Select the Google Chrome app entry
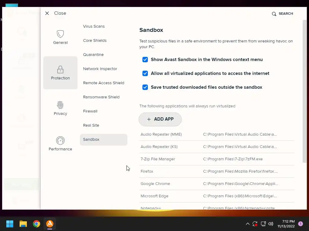Screen dimensions: 309x231 coord(217,184)
